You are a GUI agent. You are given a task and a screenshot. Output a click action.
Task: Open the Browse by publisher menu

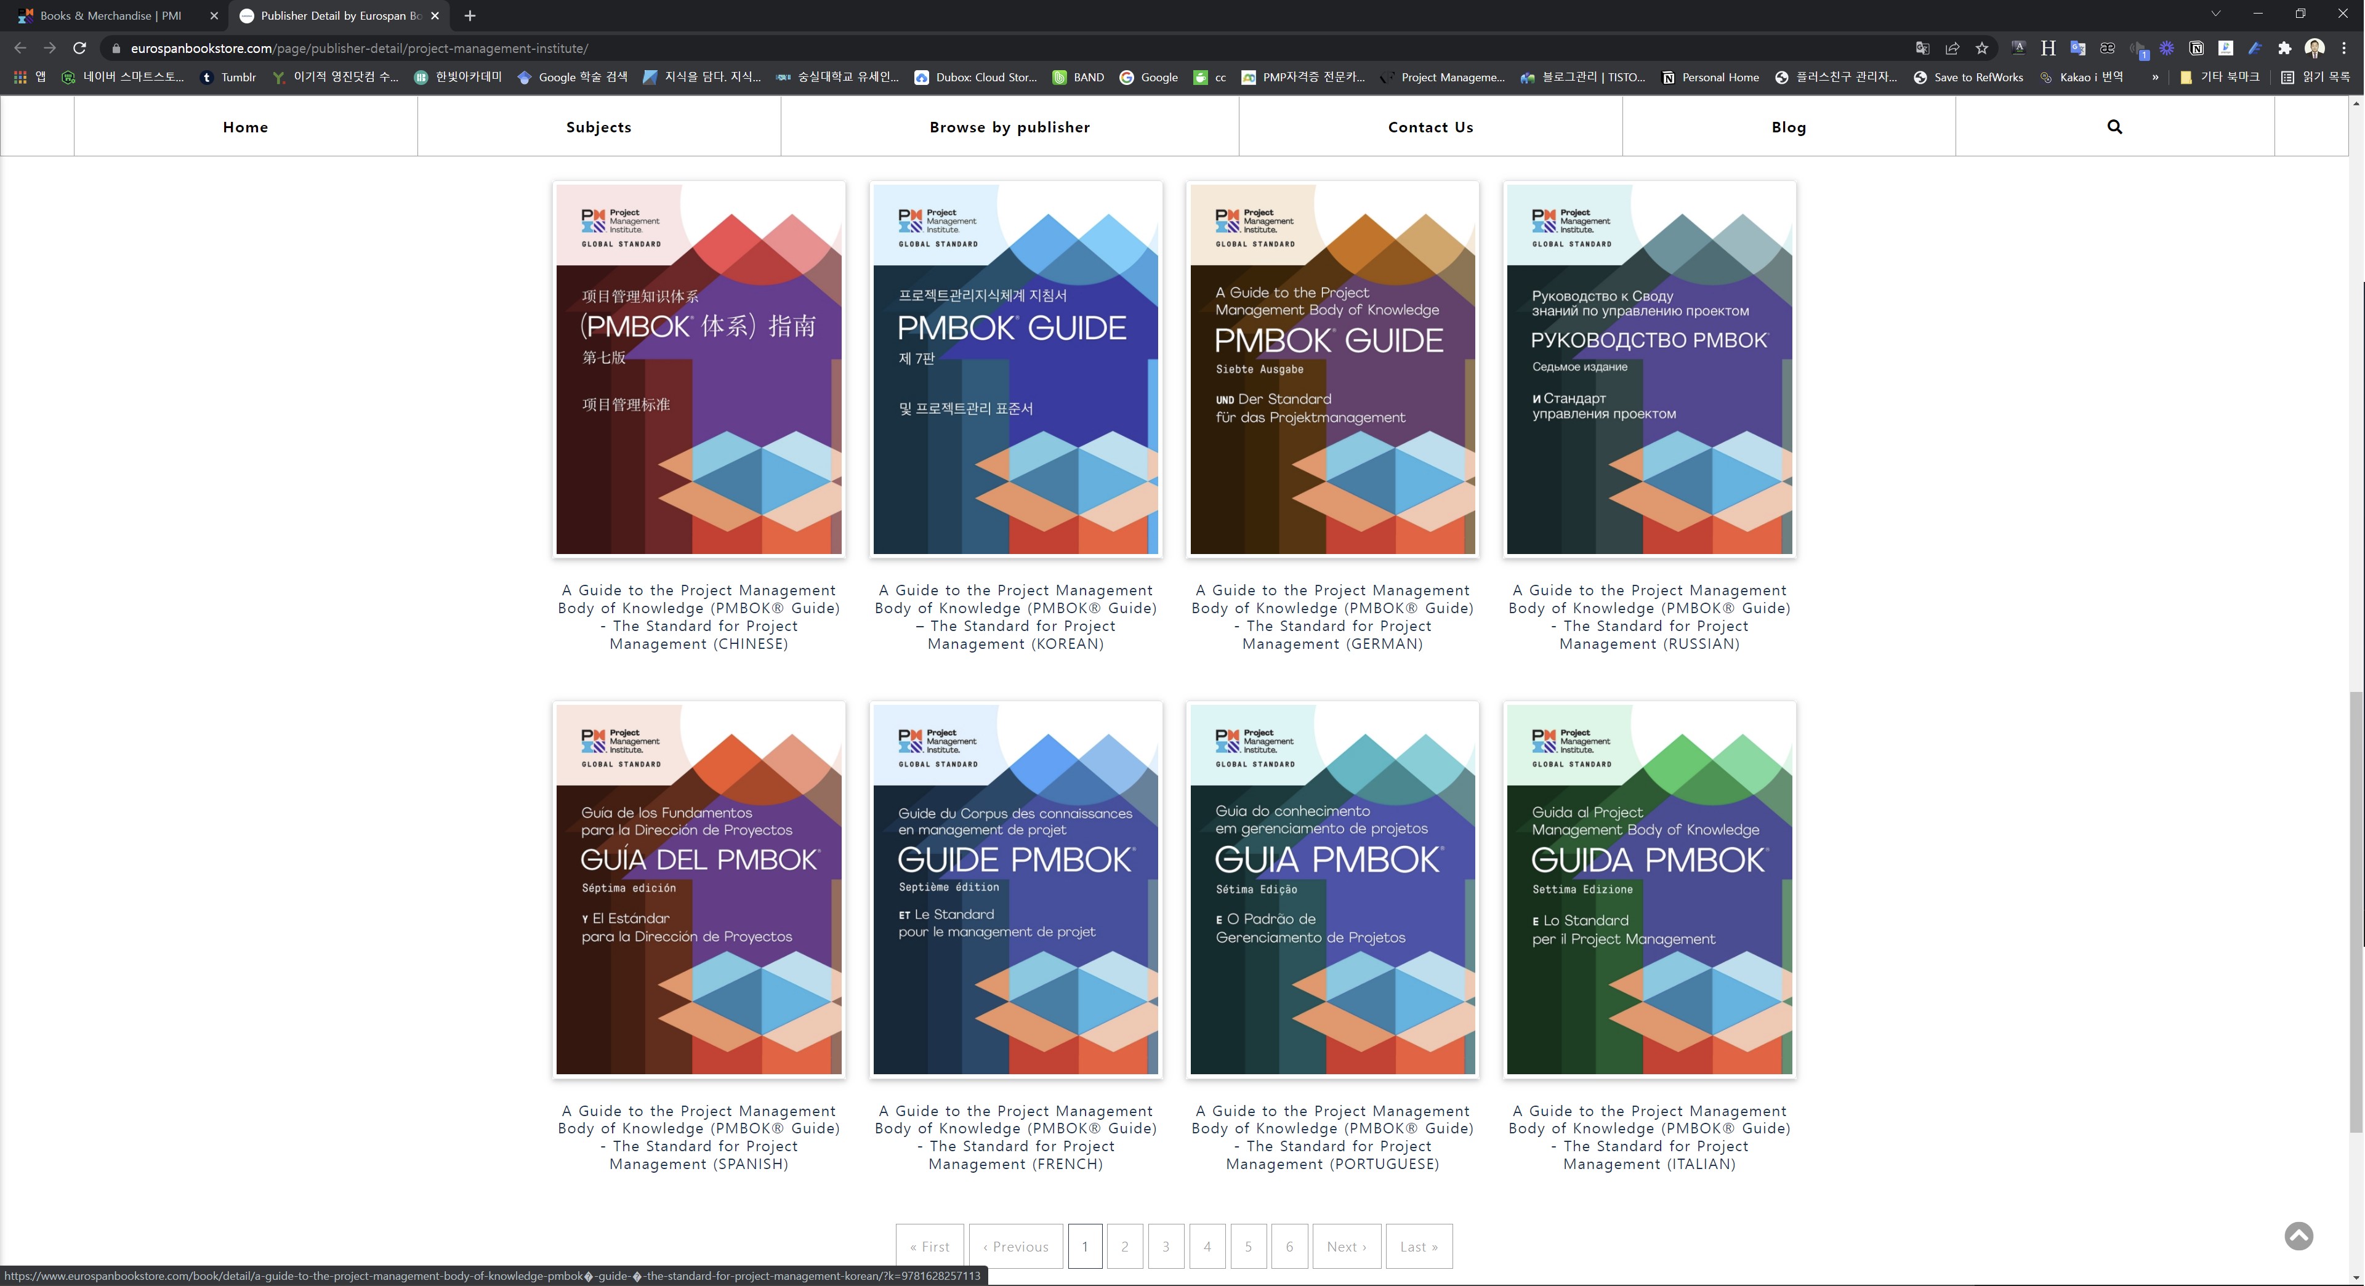(x=1009, y=127)
